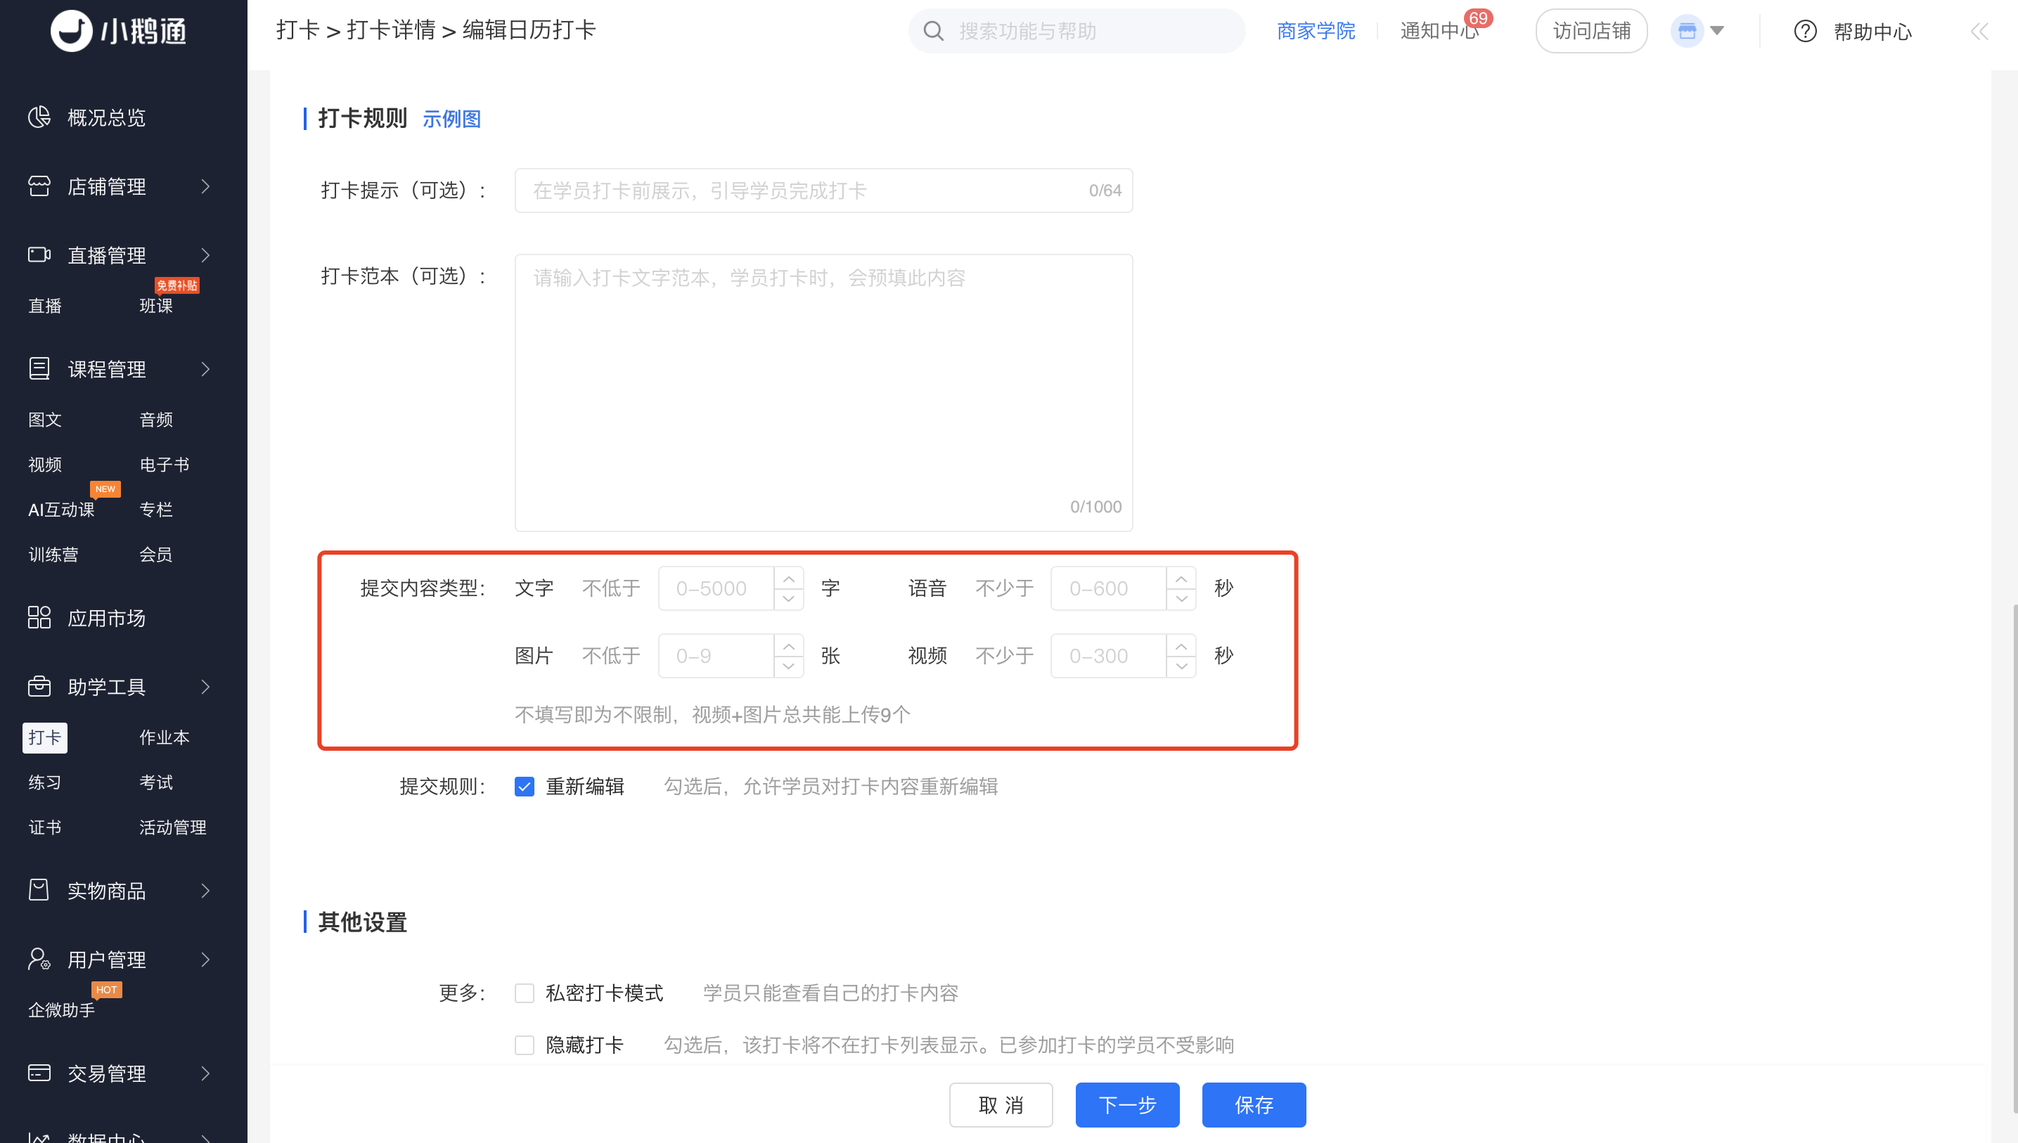
Task: Collapse panel with double chevron icon
Action: click(1979, 31)
